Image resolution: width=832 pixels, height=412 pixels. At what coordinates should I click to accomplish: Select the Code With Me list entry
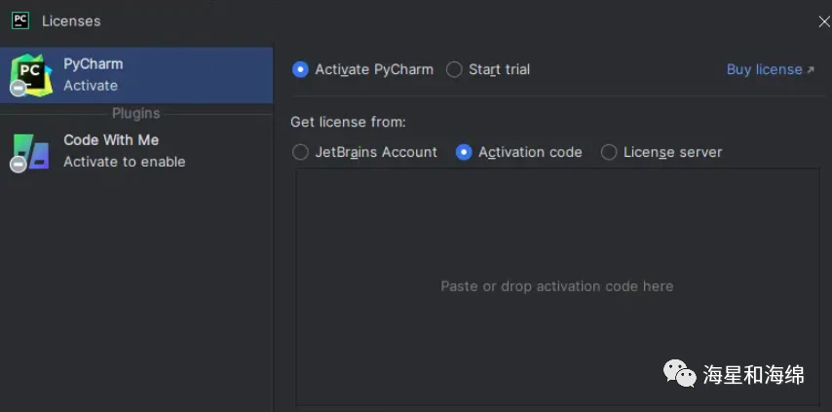pyautogui.click(x=136, y=151)
